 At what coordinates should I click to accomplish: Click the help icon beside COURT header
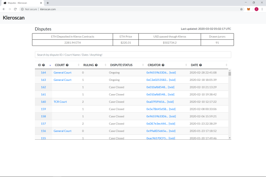coord(67,65)
